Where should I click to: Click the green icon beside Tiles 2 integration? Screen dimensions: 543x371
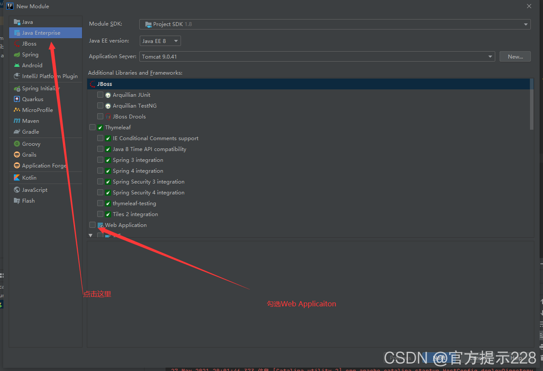[x=108, y=214]
